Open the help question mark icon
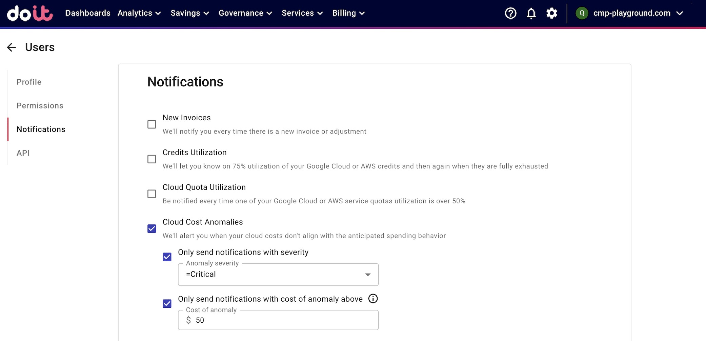Screen dimensions: 706x341 tap(510, 13)
